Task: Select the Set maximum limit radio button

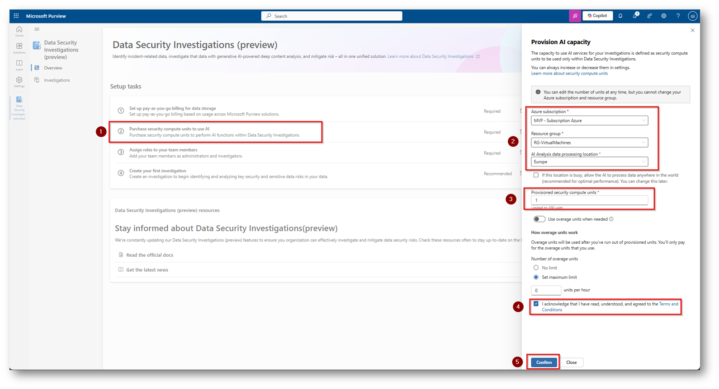Action: point(536,278)
